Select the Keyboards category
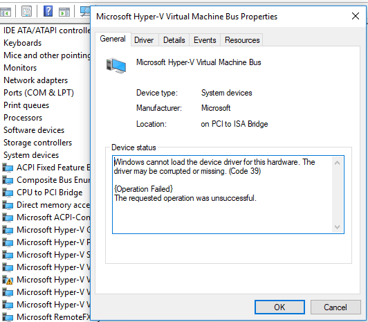 [23, 43]
